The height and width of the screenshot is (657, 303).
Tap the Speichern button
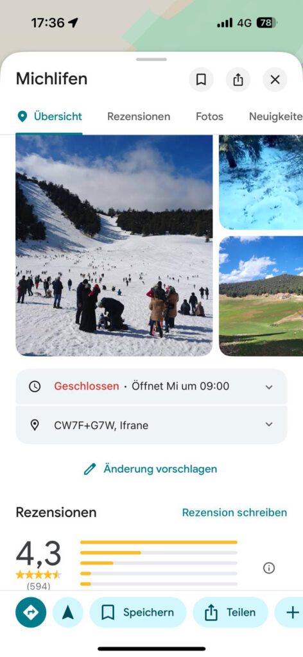(138, 612)
